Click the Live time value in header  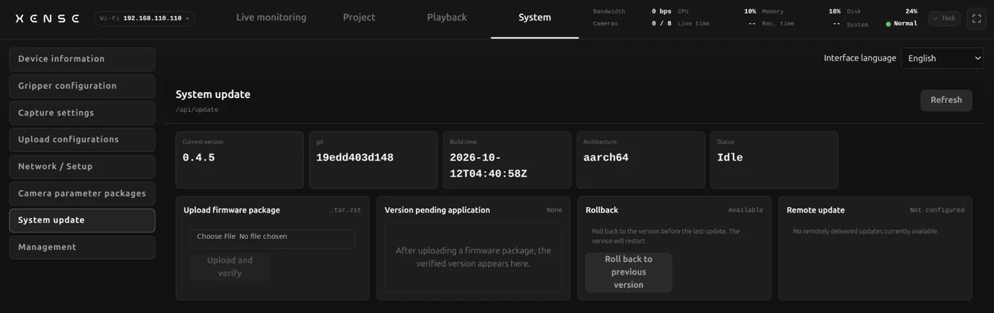pyautogui.click(x=752, y=24)
